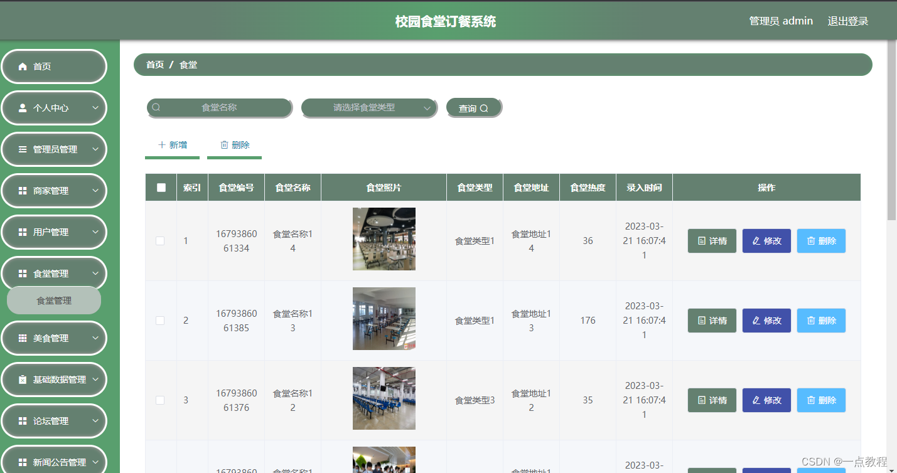Image resolution: width=897 pixels, height=473 pixels.
Task: Click the 个人中心 person icon in sidebar
Action: (23, 108)
